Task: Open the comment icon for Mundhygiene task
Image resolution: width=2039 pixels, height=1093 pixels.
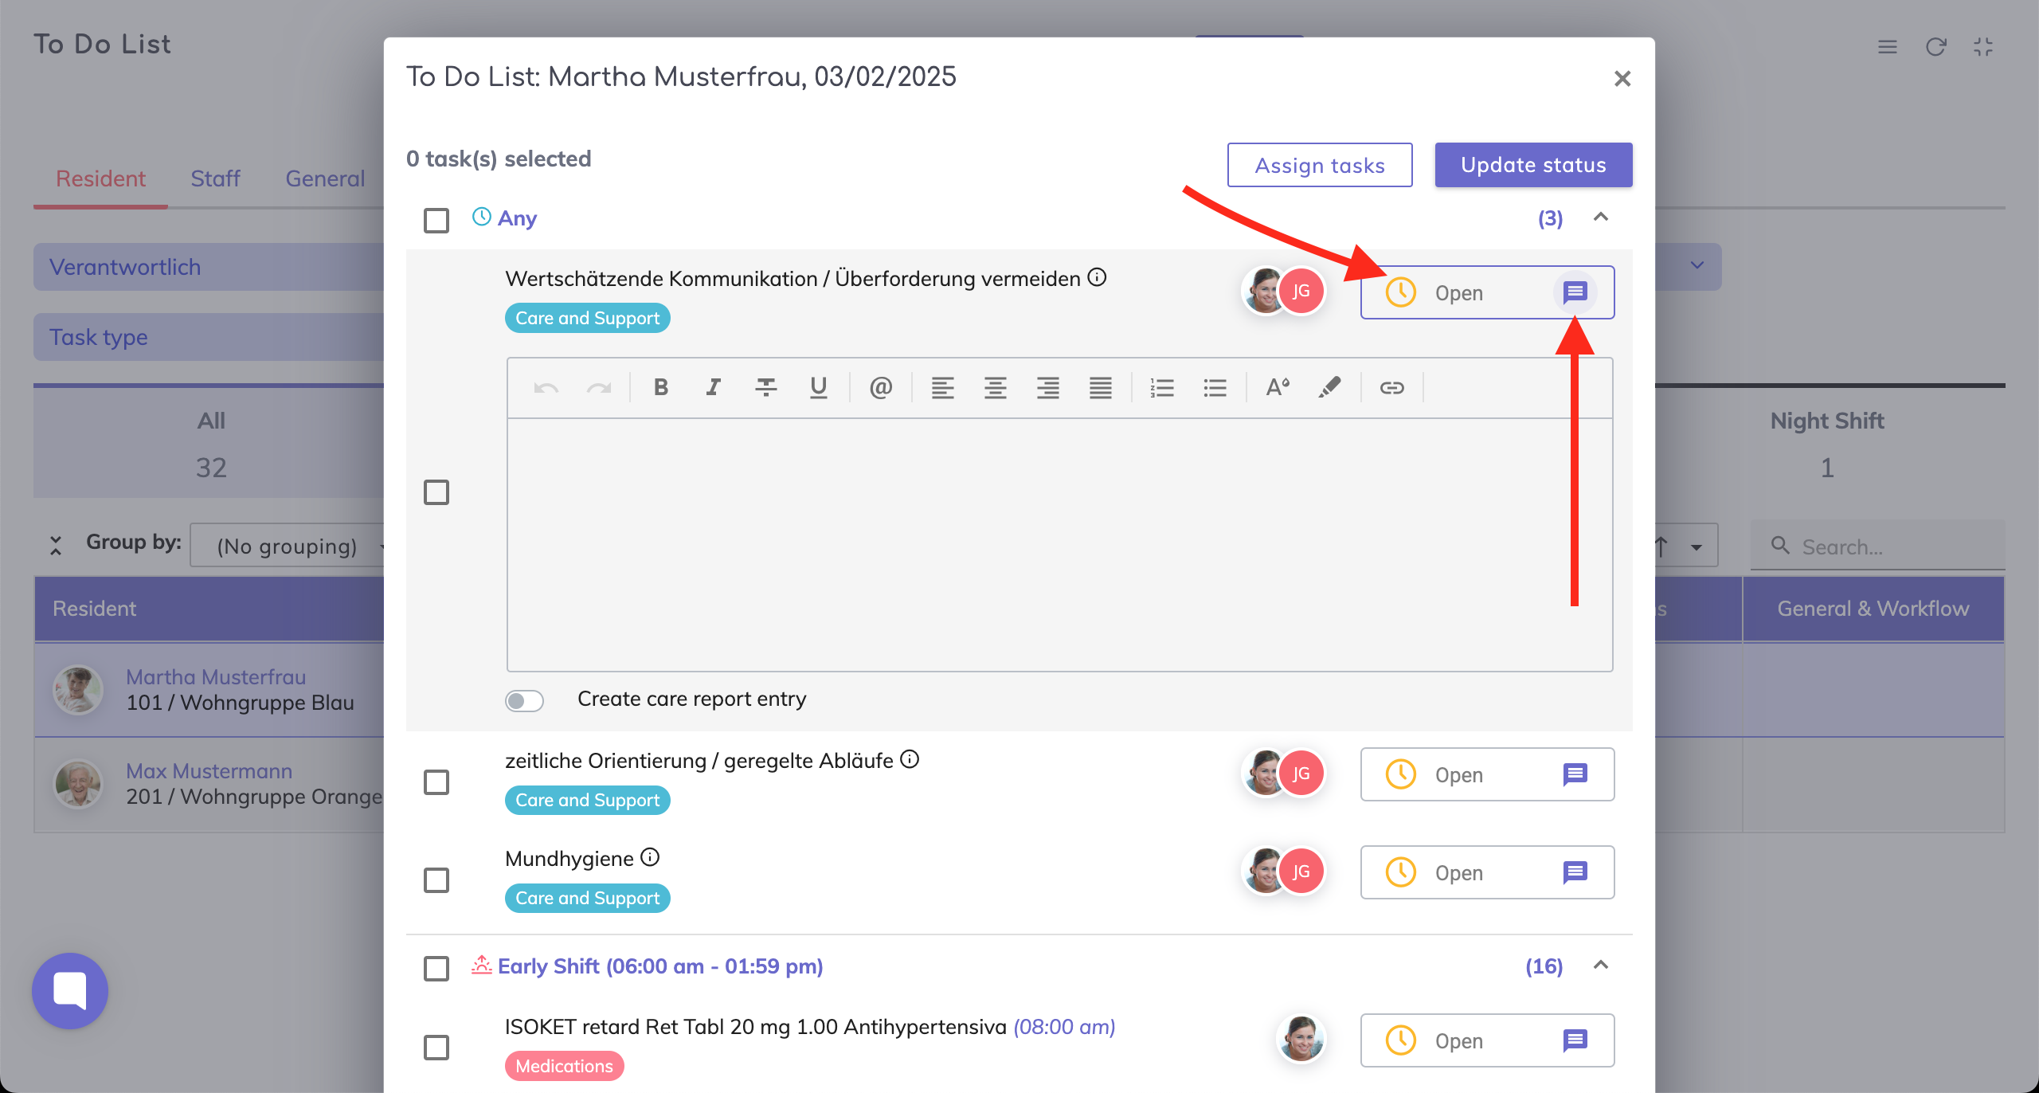Action: 1575,872
